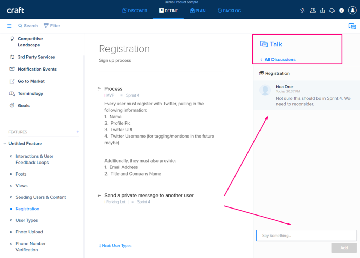Click the Competitive Landscape ribbon icon

pos(12,39)
